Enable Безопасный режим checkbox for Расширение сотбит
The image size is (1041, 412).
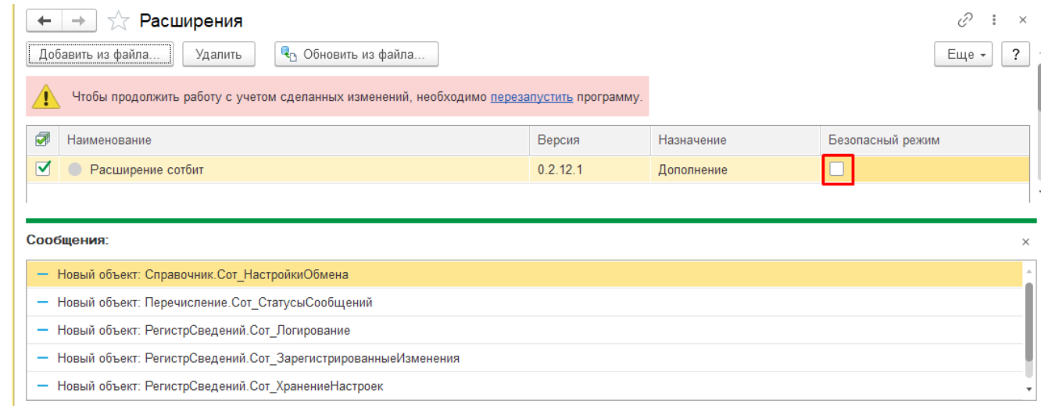point(837,169)
